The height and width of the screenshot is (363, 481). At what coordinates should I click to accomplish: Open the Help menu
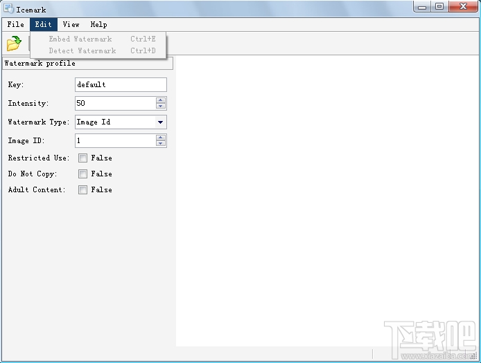point(99,24)
